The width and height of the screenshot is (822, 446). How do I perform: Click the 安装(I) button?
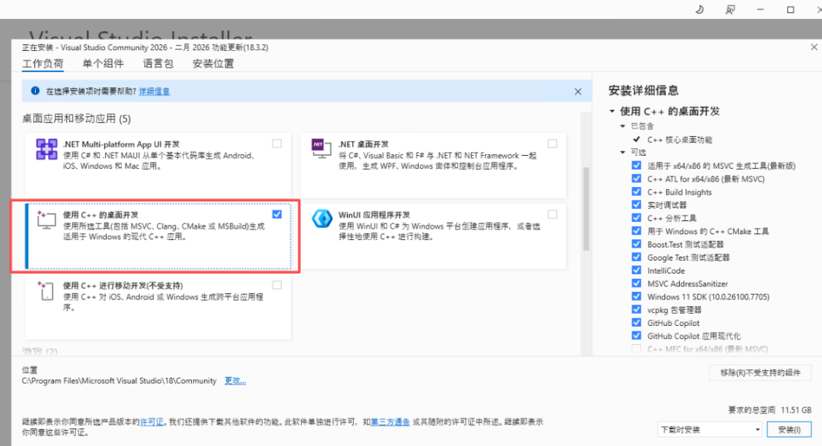tap(789, 429)
